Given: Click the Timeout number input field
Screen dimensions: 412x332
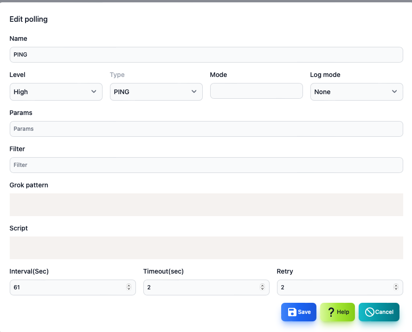Looking at the screenshot, I should point(206,287).
